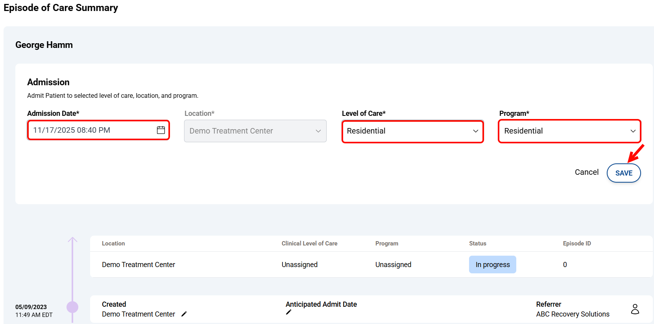Click the Clinical Level of Care column header
Screen dimensions: 654x324
pyautogui.click(x=309, y=243)
